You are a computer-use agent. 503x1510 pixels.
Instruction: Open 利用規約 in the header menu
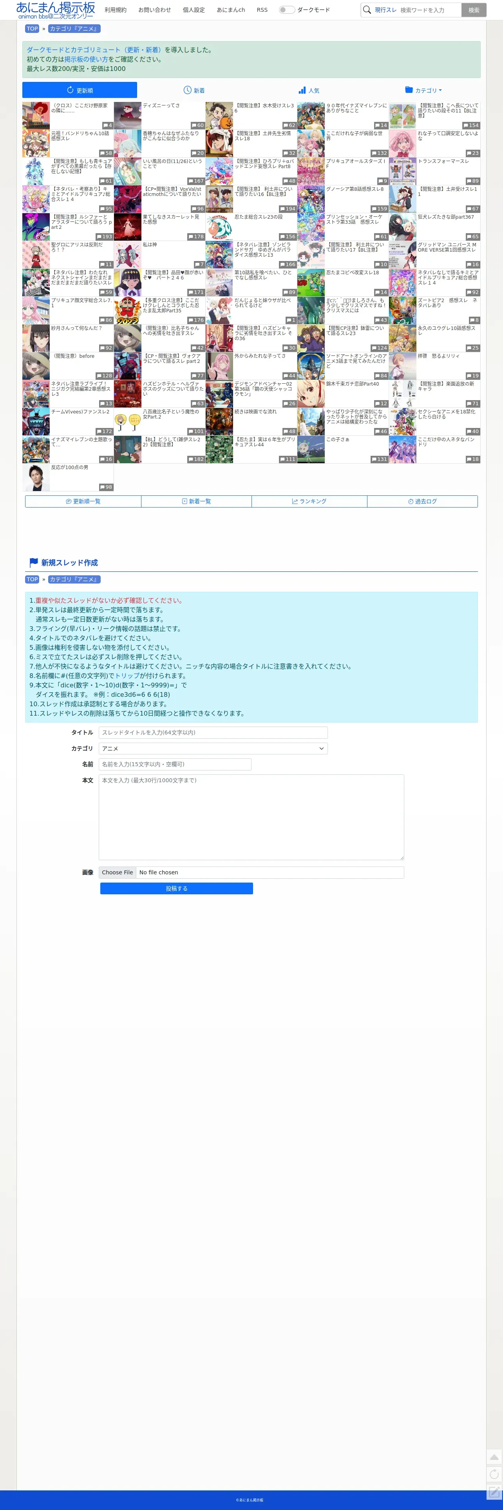click(116, 10)
